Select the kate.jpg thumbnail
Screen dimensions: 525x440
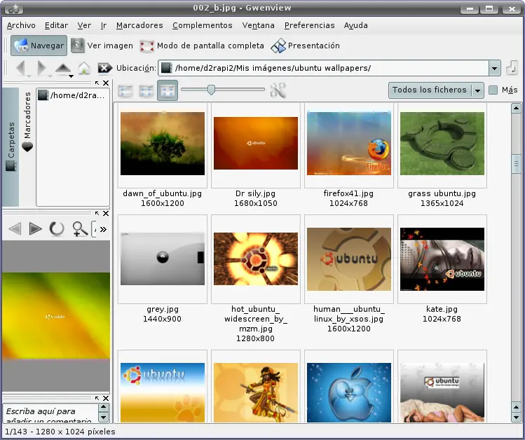(x=442, y=259)
